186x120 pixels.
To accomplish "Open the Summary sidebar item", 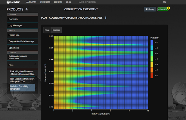I will 22,19.
